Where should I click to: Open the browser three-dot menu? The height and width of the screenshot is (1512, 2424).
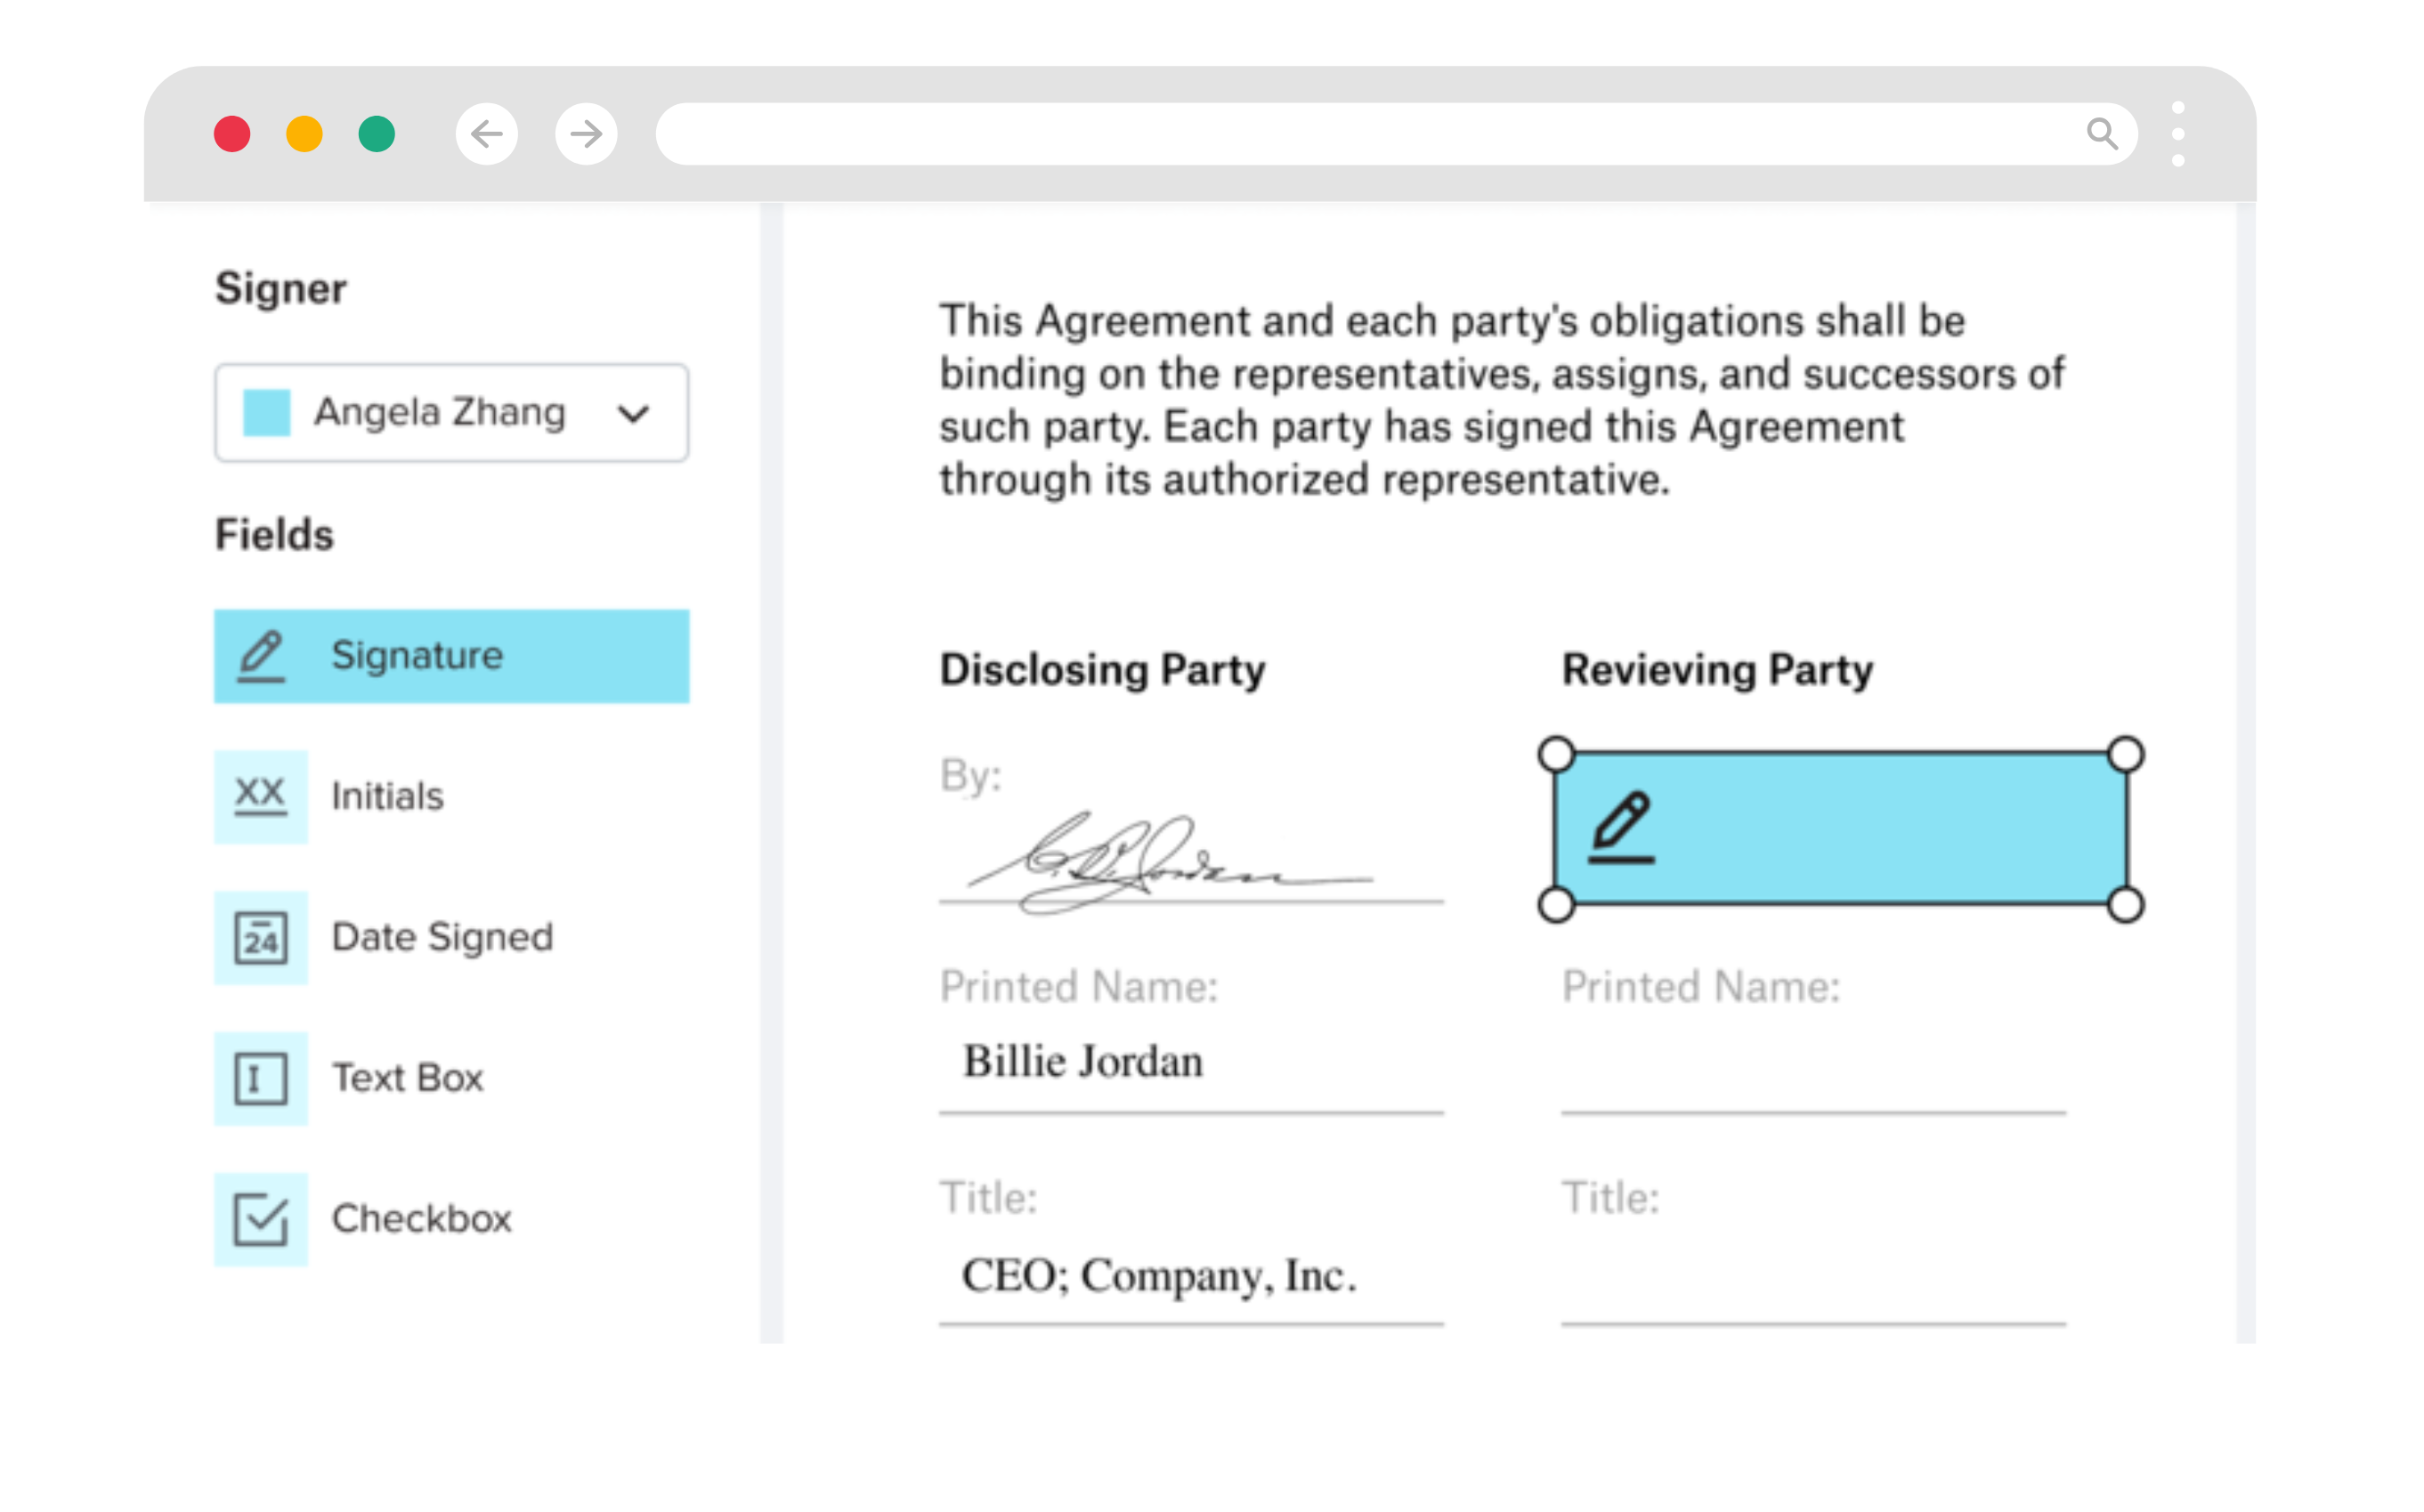pyautogui.click(x=2177, y=134)
